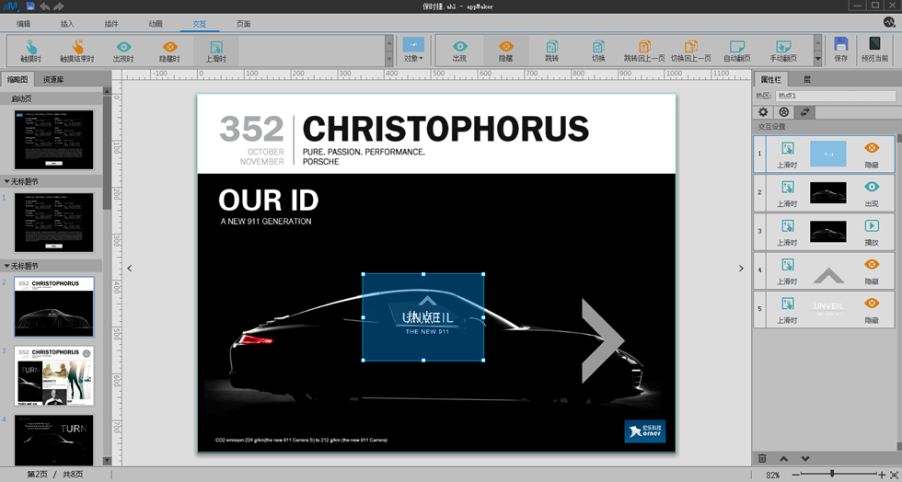902x482 pixels.
Task: Select page 2 Christophorus thumbnail
Action: 54,306
